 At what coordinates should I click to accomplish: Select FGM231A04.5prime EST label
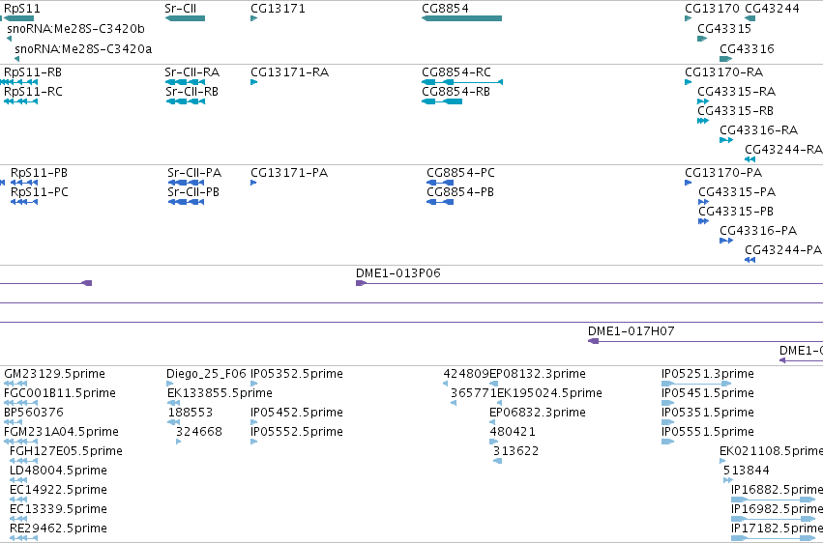[x=61, y=432]
